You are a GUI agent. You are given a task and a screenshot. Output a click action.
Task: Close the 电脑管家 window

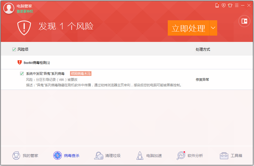pos(249,5)
